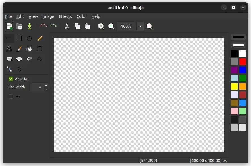The image size is (251, 166).
Task: Cut selection using scissors icon
Action: pyautogui.click(x=67, y=26)
